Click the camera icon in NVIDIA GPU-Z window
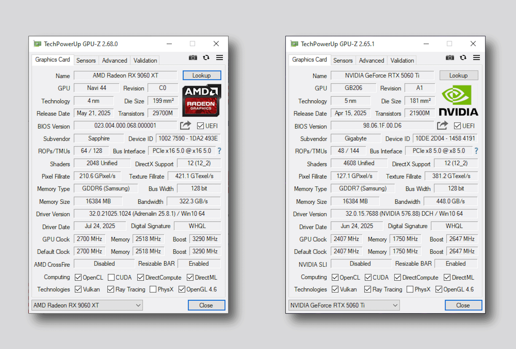Viewport: 516px width, 349px height. pos(450,58)
